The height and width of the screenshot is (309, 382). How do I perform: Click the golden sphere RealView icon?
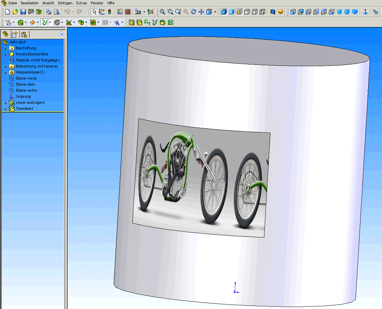click(281, 12)
